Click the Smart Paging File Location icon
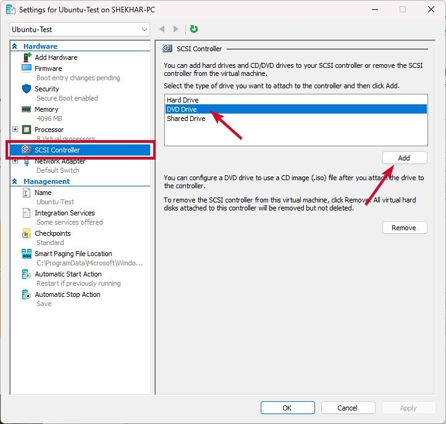The height and width of the screenshot is (424, 446). point(27,254)
